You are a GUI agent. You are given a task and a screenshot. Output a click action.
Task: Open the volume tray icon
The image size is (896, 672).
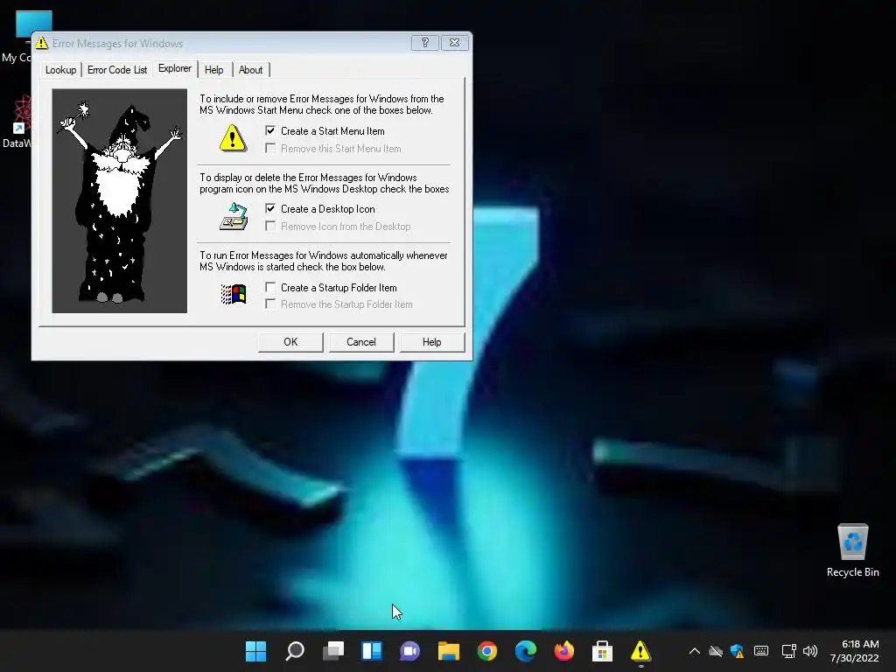[x=810, y=651]
